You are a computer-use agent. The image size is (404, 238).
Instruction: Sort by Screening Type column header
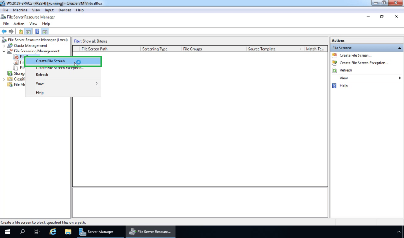point(161,49)
